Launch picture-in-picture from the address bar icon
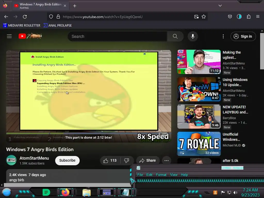Image resolution: width=264 pixels, height=198 pixels. (196, 17)
